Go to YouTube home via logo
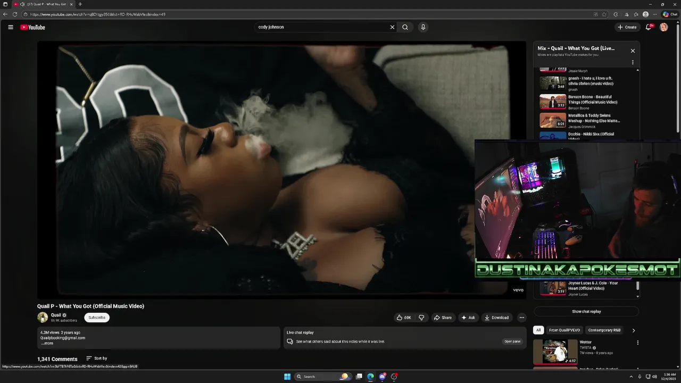 tap(32, 27)
